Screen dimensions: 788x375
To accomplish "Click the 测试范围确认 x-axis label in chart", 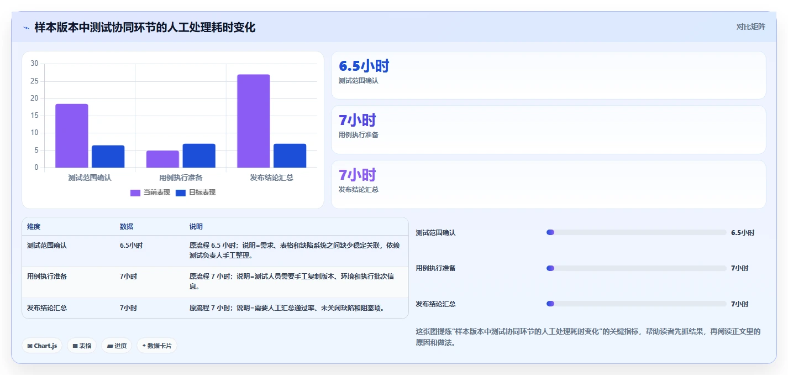I will [90, 178].
